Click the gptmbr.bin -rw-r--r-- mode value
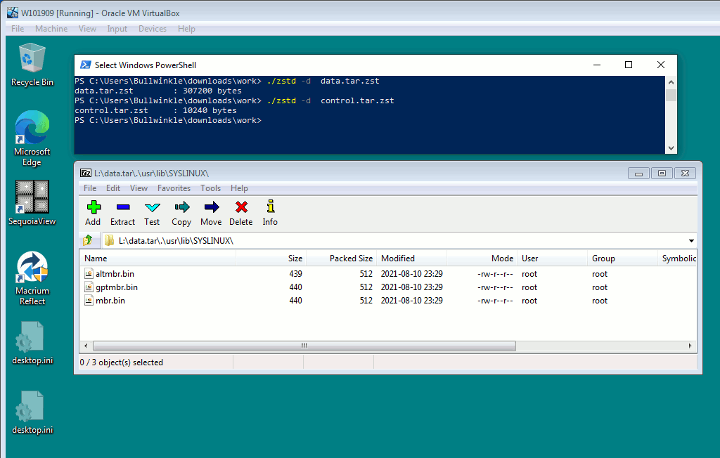The height and width of the screenshot is (458, 720). [495, 287]
